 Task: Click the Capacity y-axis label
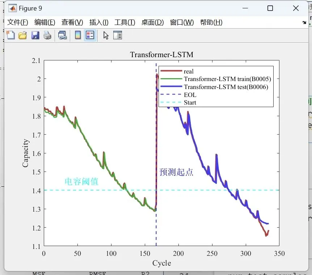coord(25,153)
